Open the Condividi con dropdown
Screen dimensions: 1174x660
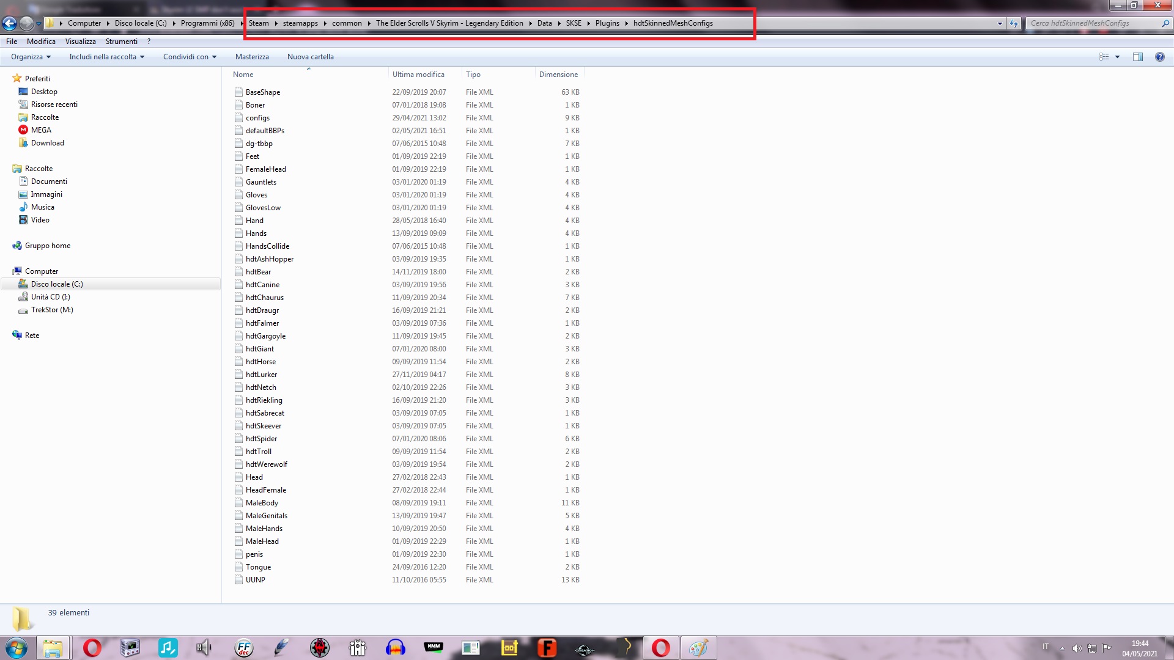coord(190,57)
